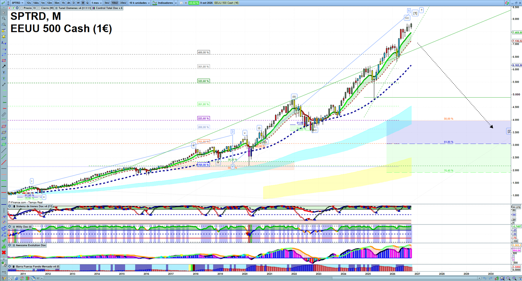Close the Awesome Evolution Doc panel
Image resolution: width=522 pixels, height=281 pixels.
click(9, 245)
